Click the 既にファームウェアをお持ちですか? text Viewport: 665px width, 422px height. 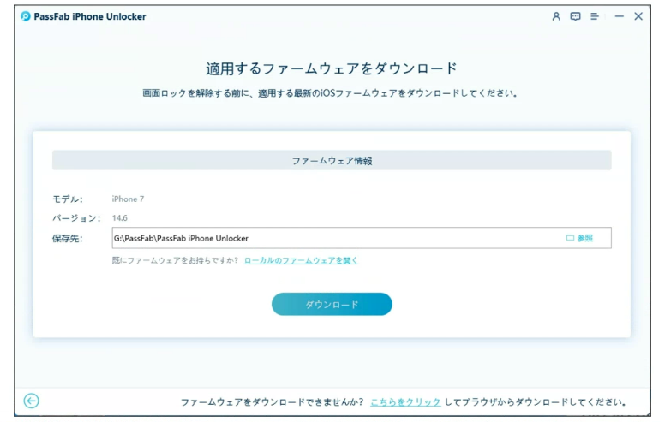[x=175, y=260]
